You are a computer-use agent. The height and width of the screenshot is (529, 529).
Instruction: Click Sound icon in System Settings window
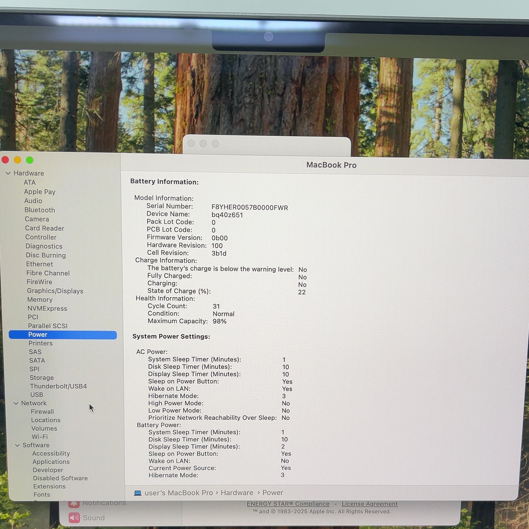point(74,518)
